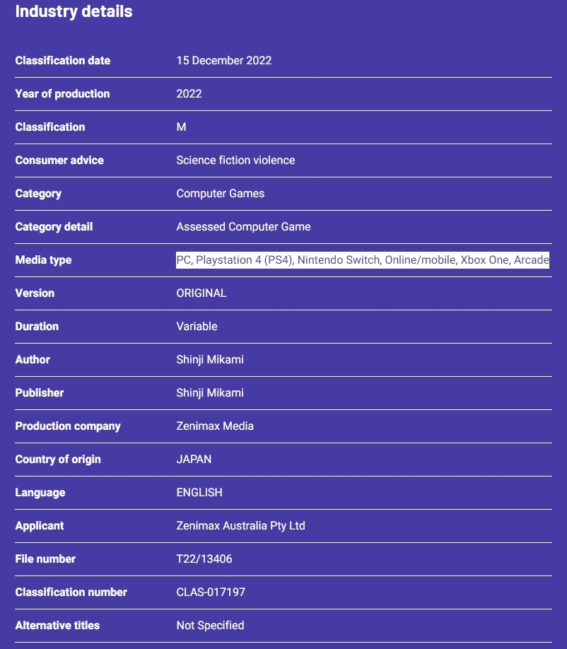Click the Industry details heading
This screenshot has width=567, height=649.
pyautogui.click(x=74, y=12)
